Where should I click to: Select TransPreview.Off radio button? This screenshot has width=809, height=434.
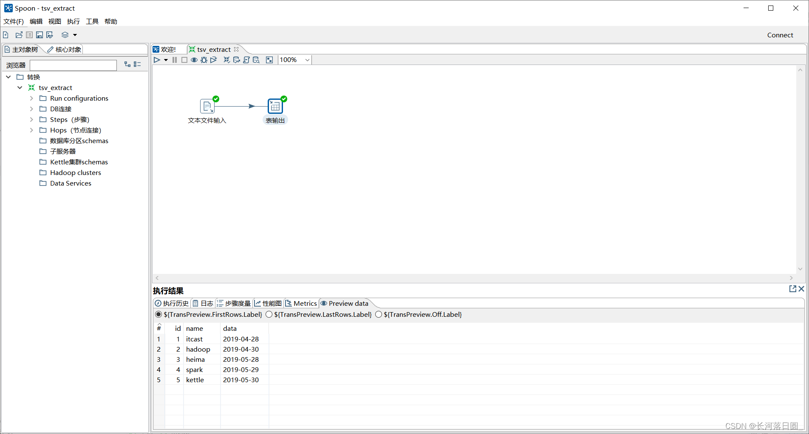click(x=379, y=314)
